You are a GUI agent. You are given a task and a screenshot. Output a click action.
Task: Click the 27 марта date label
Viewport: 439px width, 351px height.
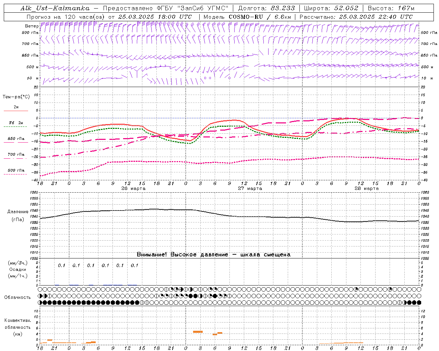tap(250, 189)
